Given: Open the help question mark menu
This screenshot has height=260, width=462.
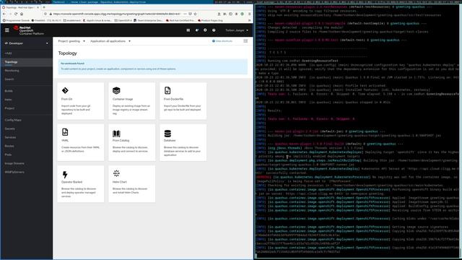Looking at the screenshot, I should tap(214, 30).
